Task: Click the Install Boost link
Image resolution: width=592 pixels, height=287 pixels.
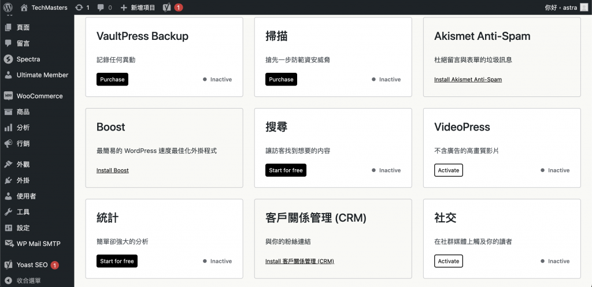Action: [113, 170]
